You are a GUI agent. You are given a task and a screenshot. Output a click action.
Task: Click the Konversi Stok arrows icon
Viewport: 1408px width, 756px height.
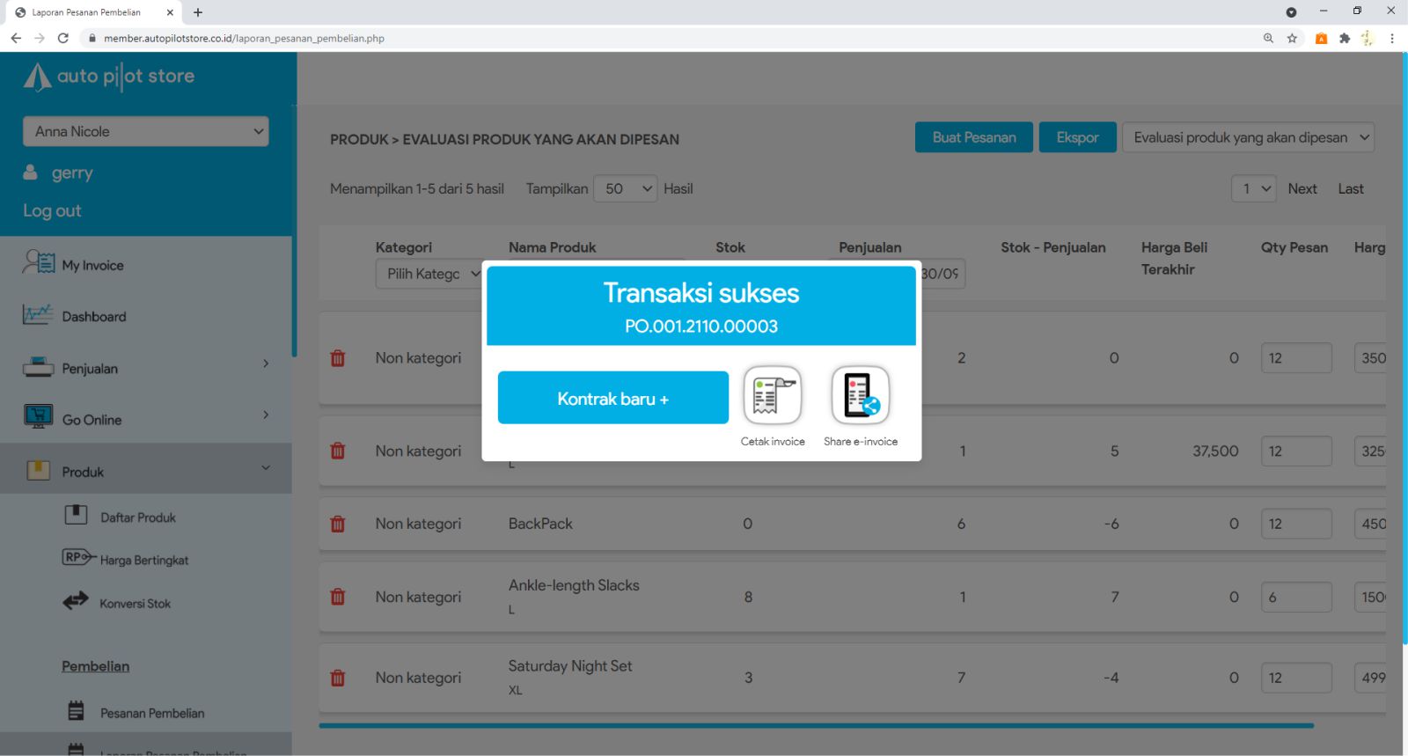click(76, 601)
